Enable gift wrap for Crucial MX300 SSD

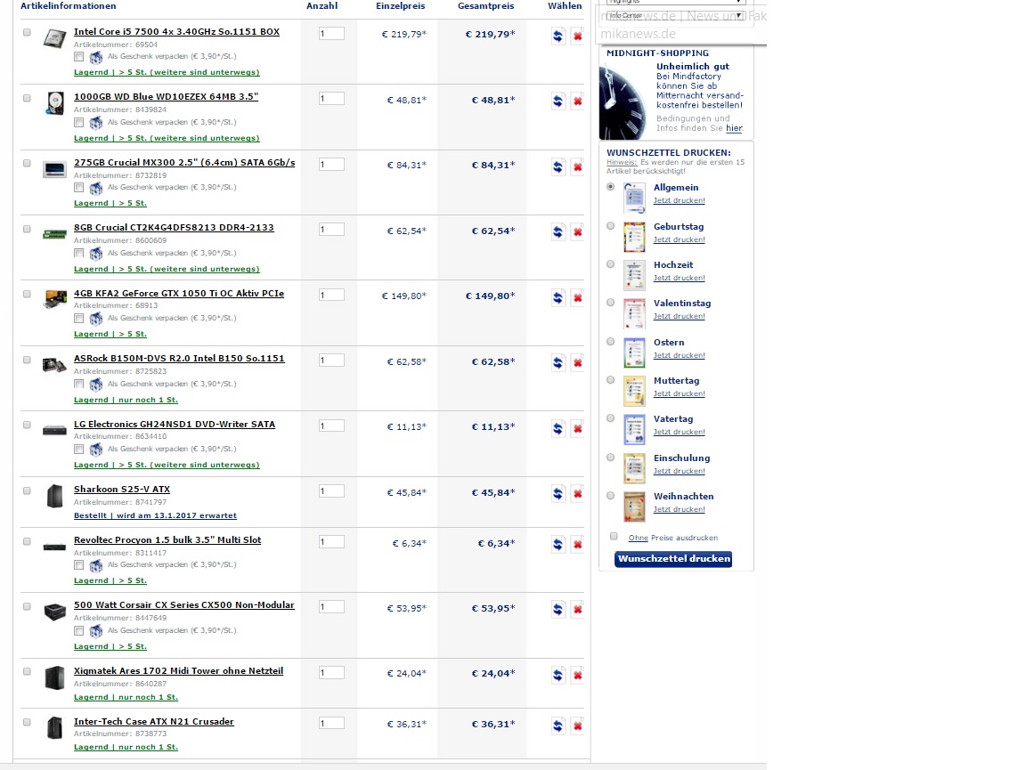79,188
